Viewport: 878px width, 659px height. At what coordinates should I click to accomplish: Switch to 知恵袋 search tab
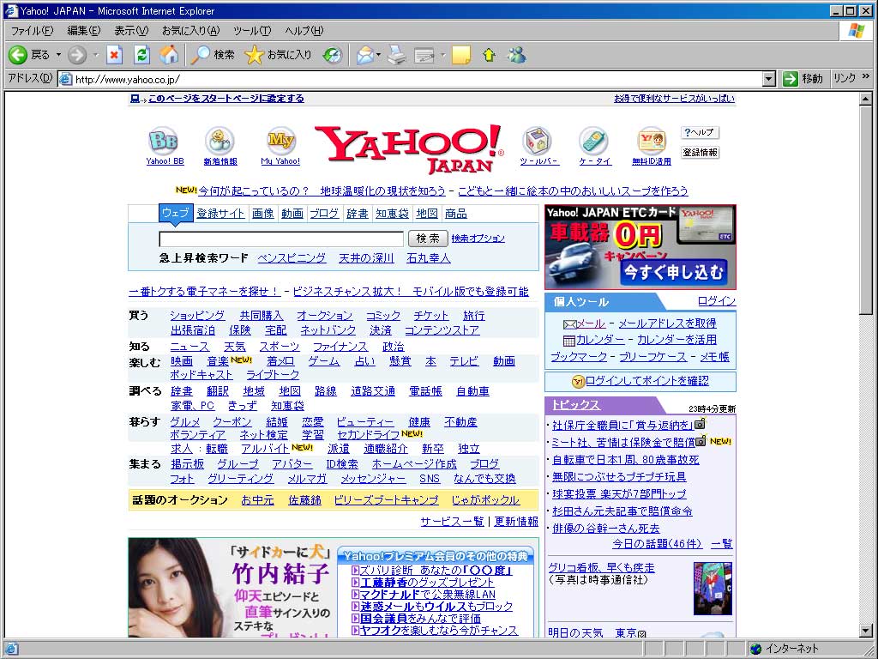tap(392, 214)
